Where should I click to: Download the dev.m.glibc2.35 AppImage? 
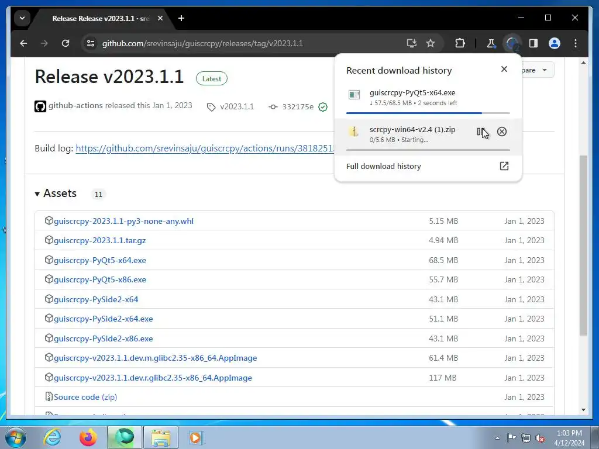[156, 358]
